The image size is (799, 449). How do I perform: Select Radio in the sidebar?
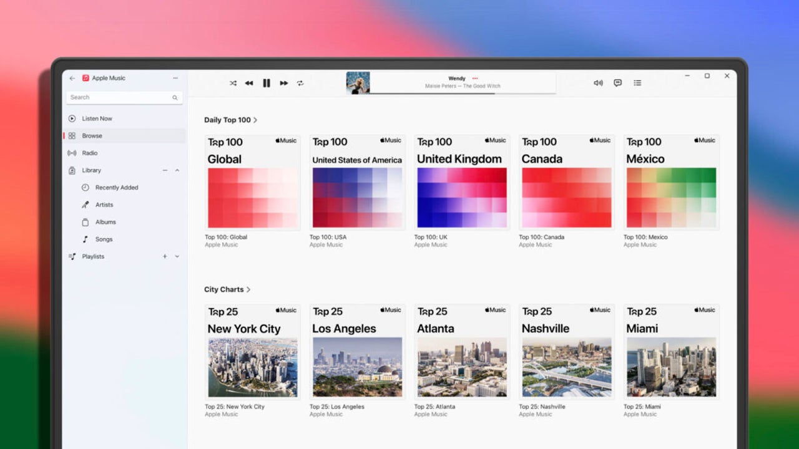point(89,153)
